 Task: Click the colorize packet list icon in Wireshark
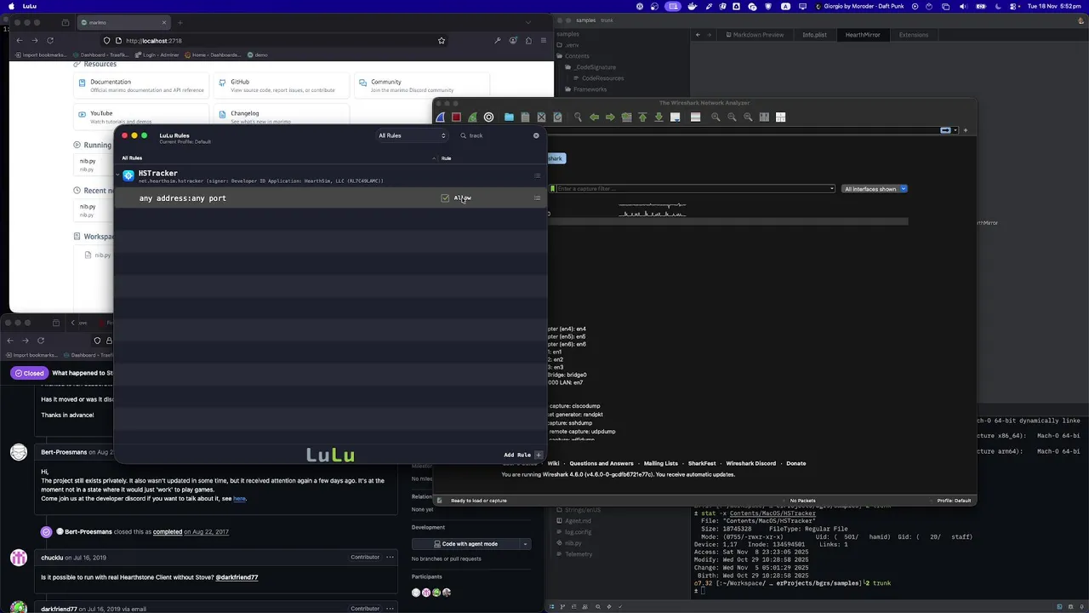click(x=695, y=117)
